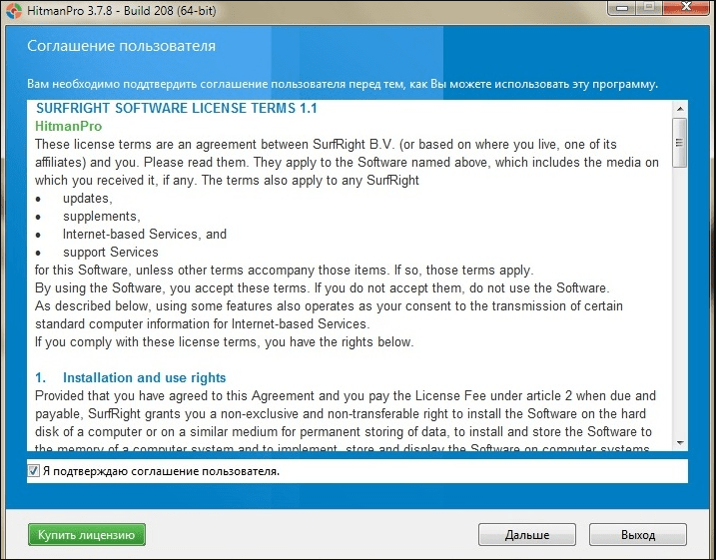Click the empty scrollbar track below the thumb
The height and width of the screenshot is (560, 716).
point(679,299)
